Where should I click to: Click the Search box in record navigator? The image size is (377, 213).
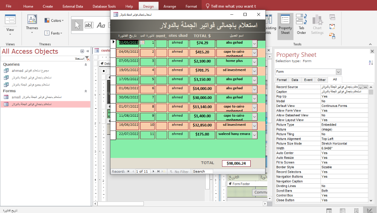[x=202, y=172]
